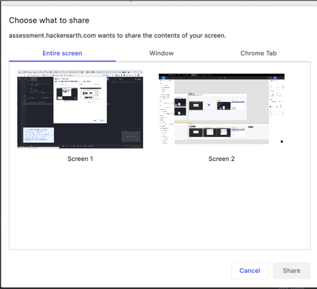The width and height of the screenshot is (317, 289).
Task: Open the Window tab
Action: (161, 53)
